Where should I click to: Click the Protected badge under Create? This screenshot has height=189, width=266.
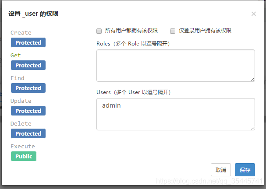point(28,42)
